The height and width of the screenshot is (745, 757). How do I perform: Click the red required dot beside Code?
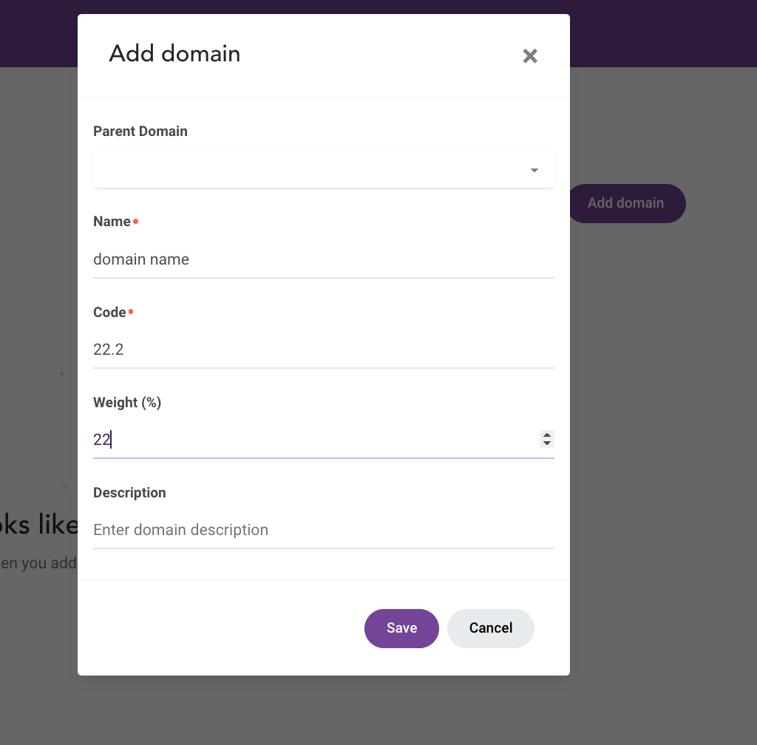pos(131,312)
